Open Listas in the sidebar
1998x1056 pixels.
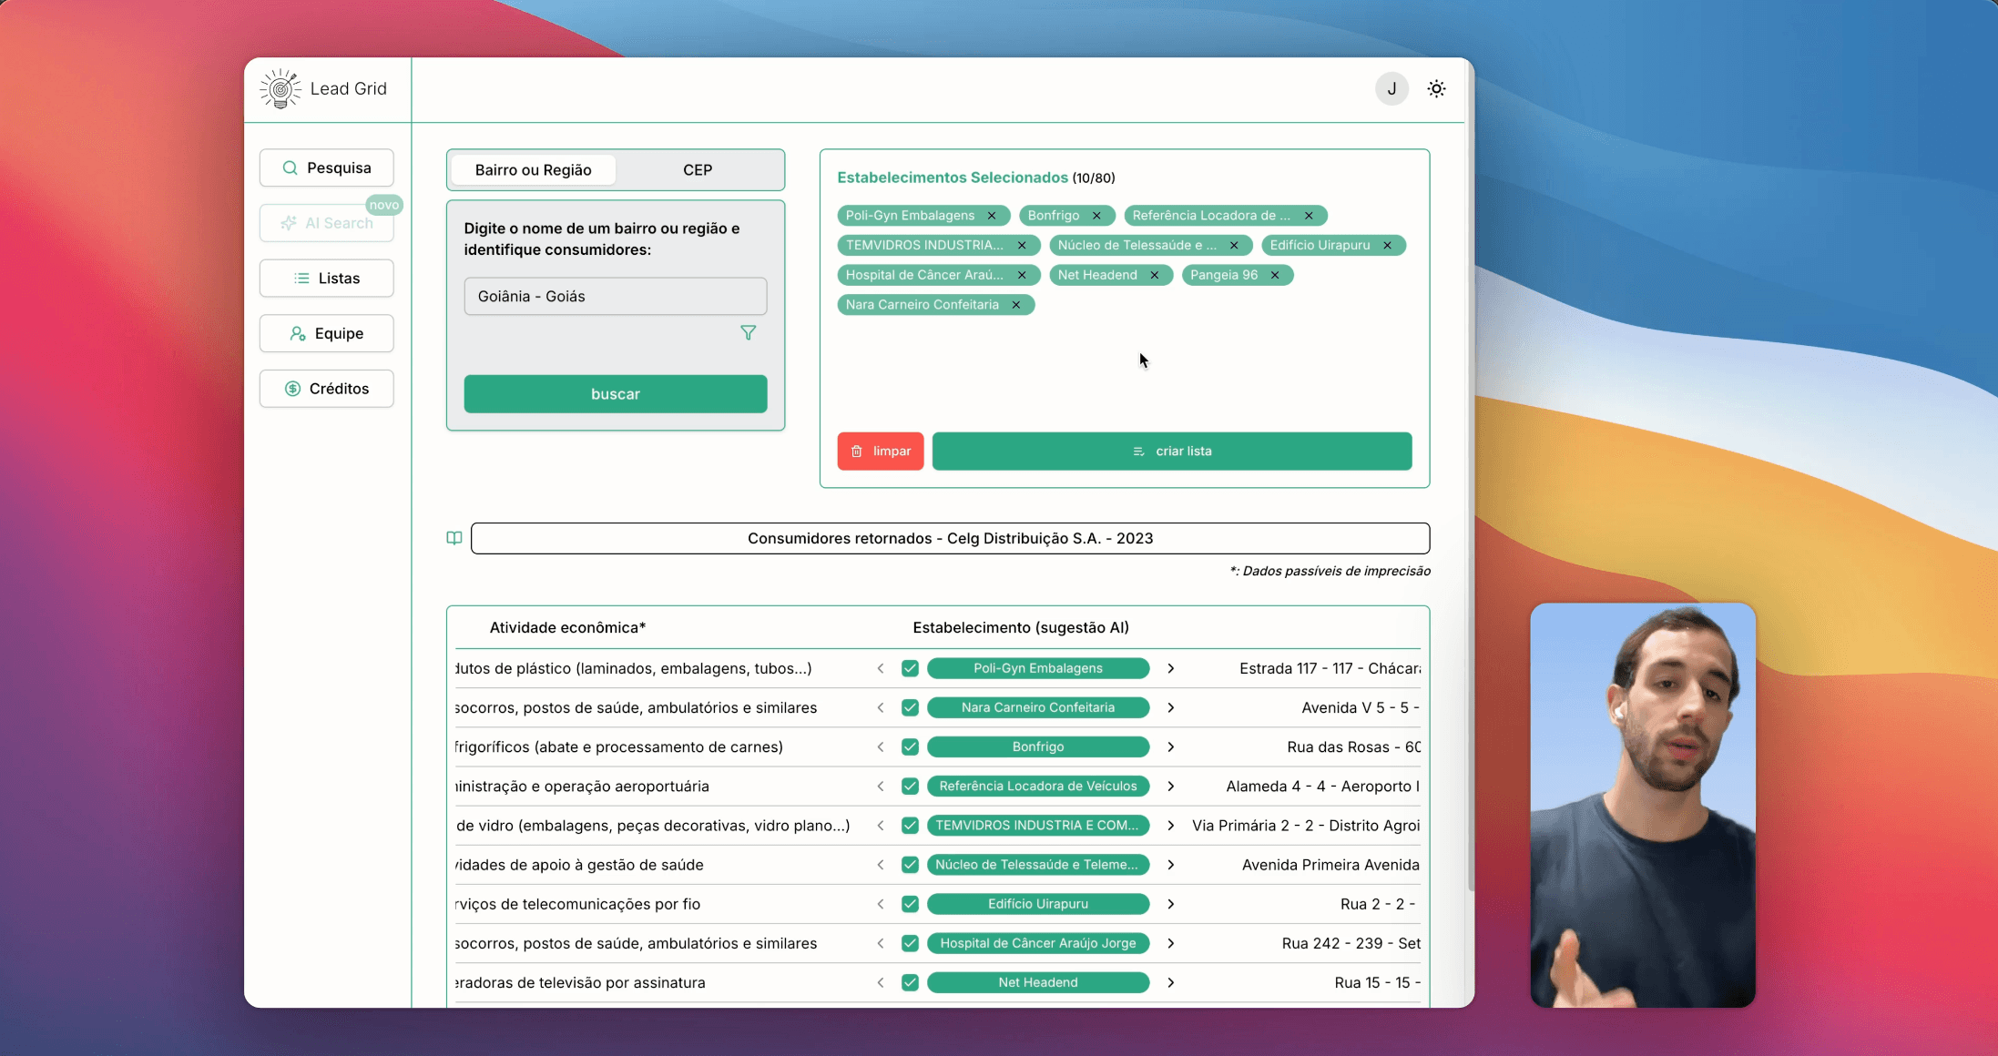327,279
